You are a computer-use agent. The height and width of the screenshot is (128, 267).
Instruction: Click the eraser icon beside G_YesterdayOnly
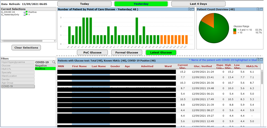click(x=25, y=14)
